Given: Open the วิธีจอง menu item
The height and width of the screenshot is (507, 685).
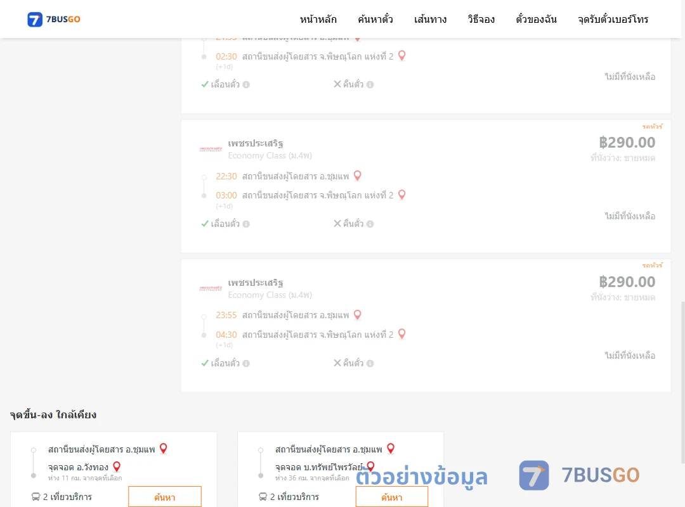Looking at the screenshot, I should [x=481, y=19].
